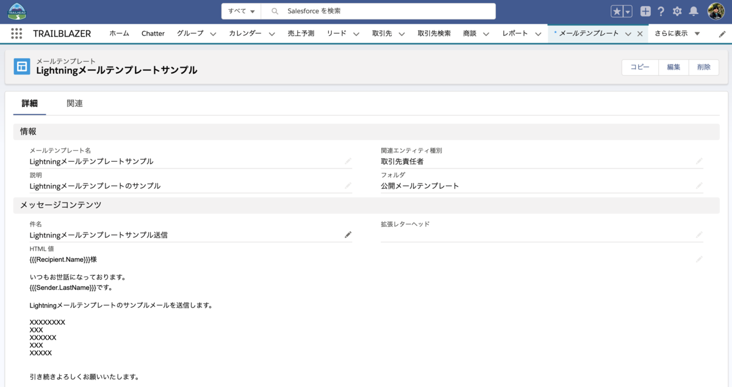
Task: Expand レポート tab dropdown chevron
Action: click(x=538, y=34)
